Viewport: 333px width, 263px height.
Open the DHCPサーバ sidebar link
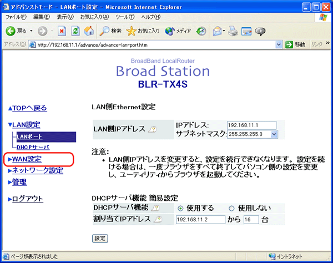point(33,147)
